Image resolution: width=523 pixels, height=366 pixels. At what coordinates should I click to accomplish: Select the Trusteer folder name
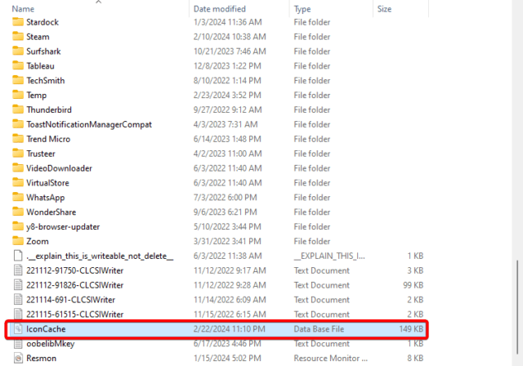click(41, 154)
